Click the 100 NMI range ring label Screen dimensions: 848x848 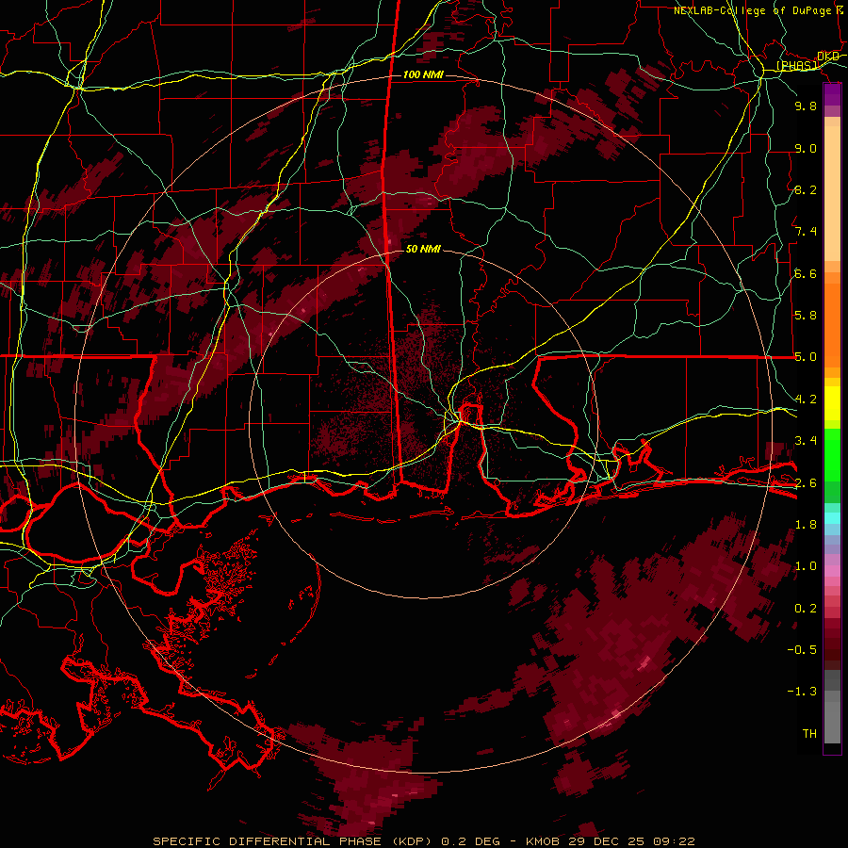(x=423, y=74)
